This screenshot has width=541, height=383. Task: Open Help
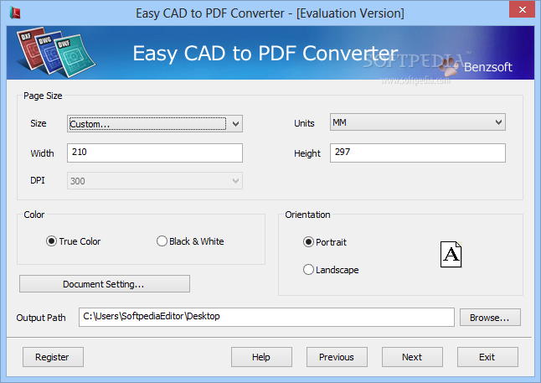[x=261, y=357]
